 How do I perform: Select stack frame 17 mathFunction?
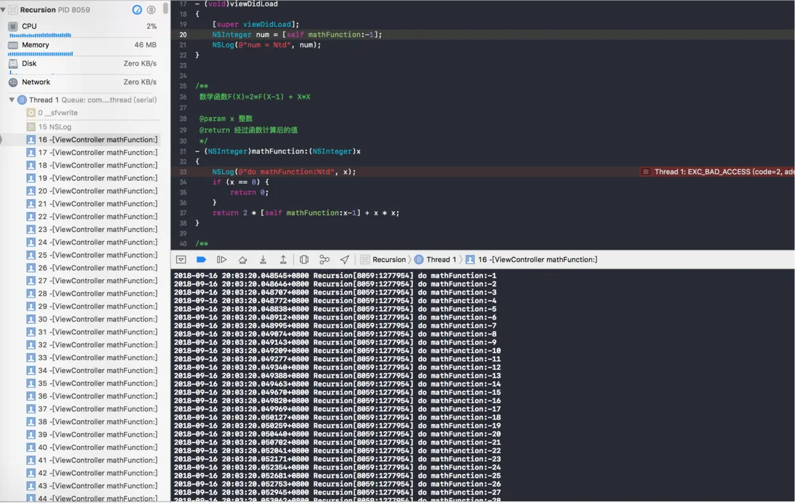pos(92,153)
